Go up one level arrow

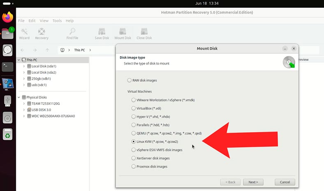pos(47,50)
